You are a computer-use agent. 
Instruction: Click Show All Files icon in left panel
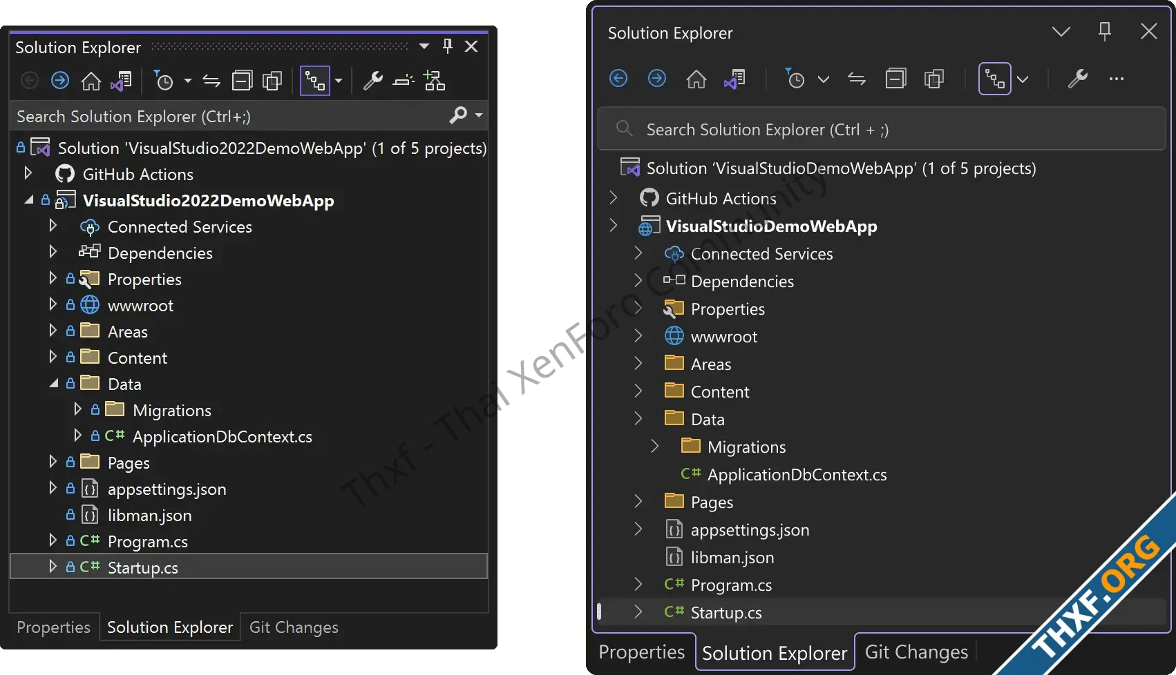[x=272, y=81]
